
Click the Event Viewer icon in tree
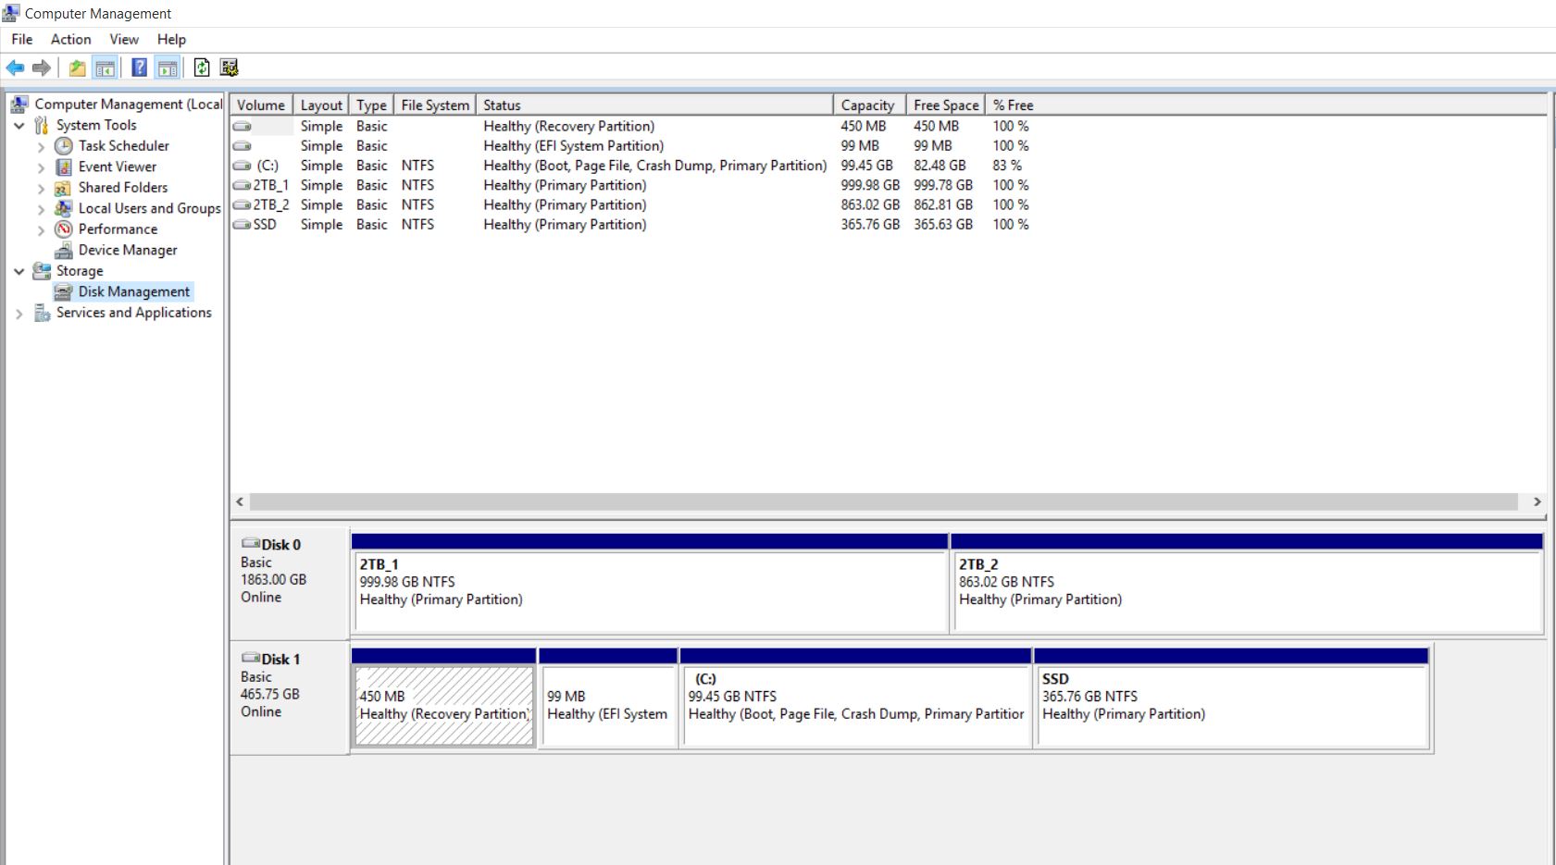63,167
